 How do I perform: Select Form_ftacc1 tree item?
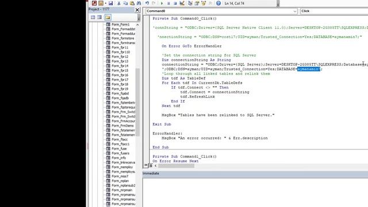coord(120,144)
